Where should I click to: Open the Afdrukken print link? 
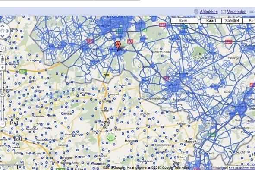point(209,12)
